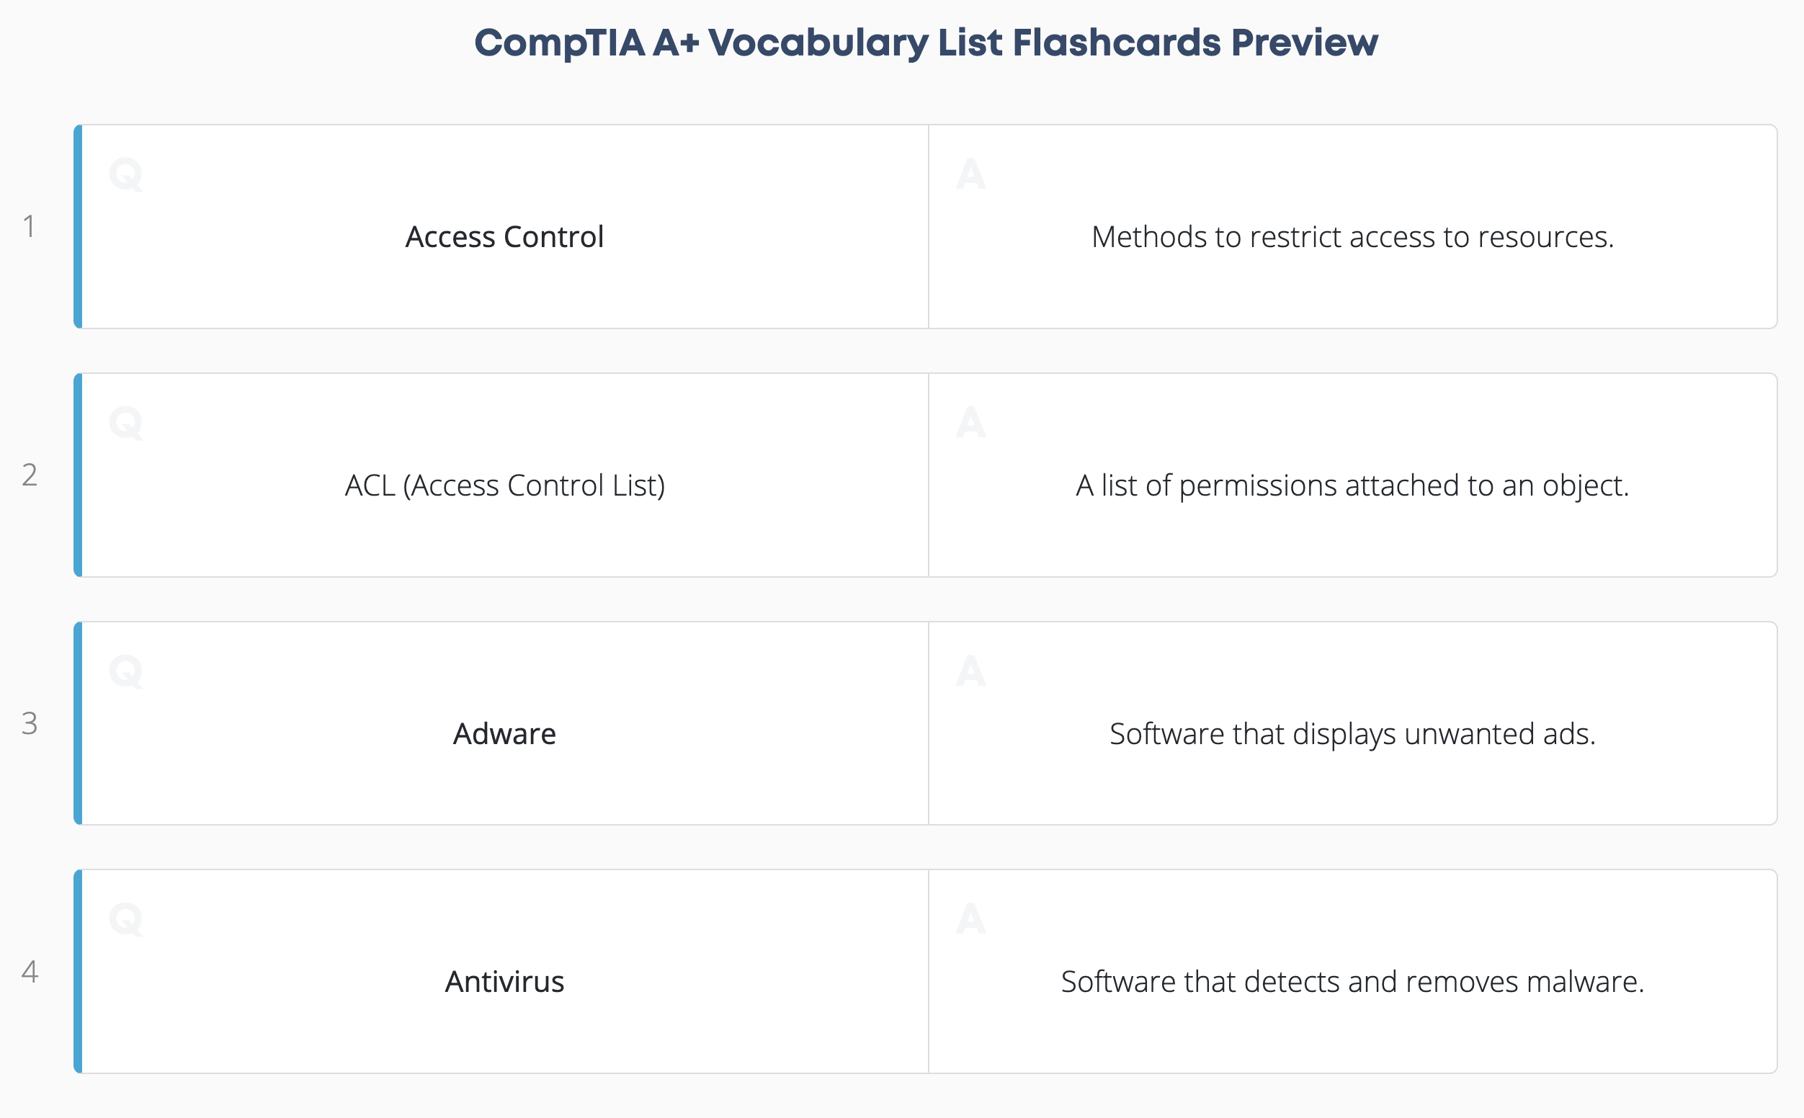The image size is (1804, 1118).
Task: Click card number 1 label
Action: [30, 226]
